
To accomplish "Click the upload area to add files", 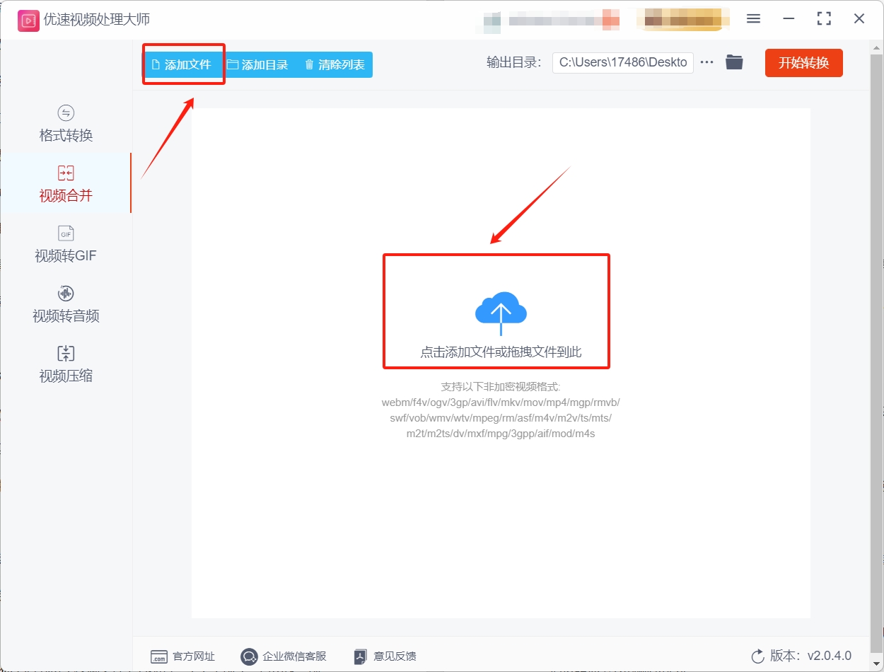I will (x=496, y=311).
